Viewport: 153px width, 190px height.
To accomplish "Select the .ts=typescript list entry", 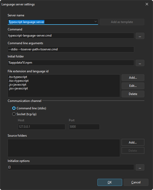I will click(18, 77).
